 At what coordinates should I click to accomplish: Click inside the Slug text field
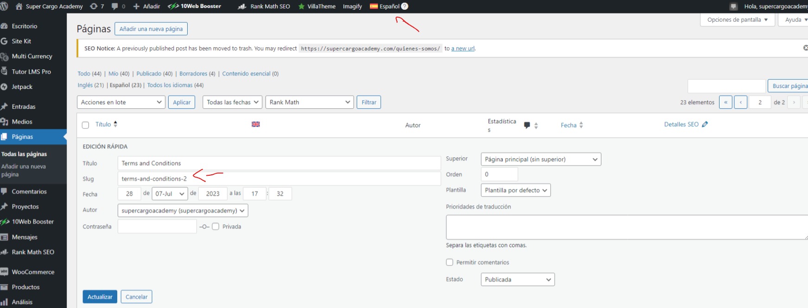click(279, 179)
